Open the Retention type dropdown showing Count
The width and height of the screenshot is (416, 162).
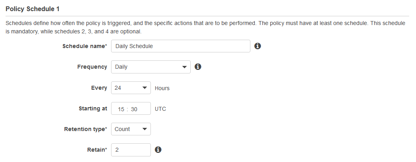coord(131,129)
